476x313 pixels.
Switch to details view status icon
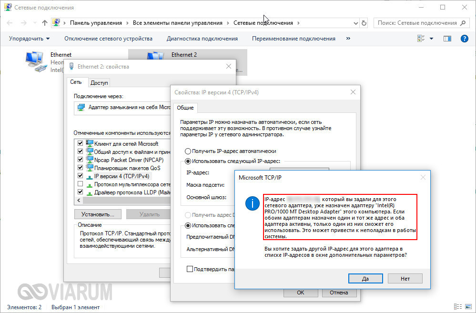coord(458,307)
